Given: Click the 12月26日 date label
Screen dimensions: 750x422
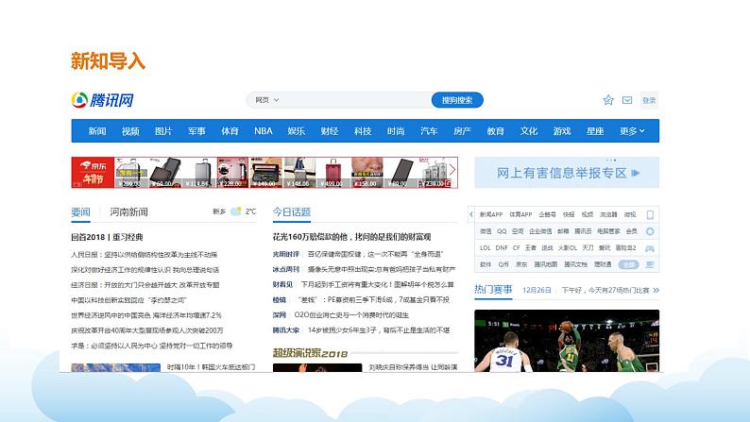Looking at the screenshot, I should click(x=537, y=290).
